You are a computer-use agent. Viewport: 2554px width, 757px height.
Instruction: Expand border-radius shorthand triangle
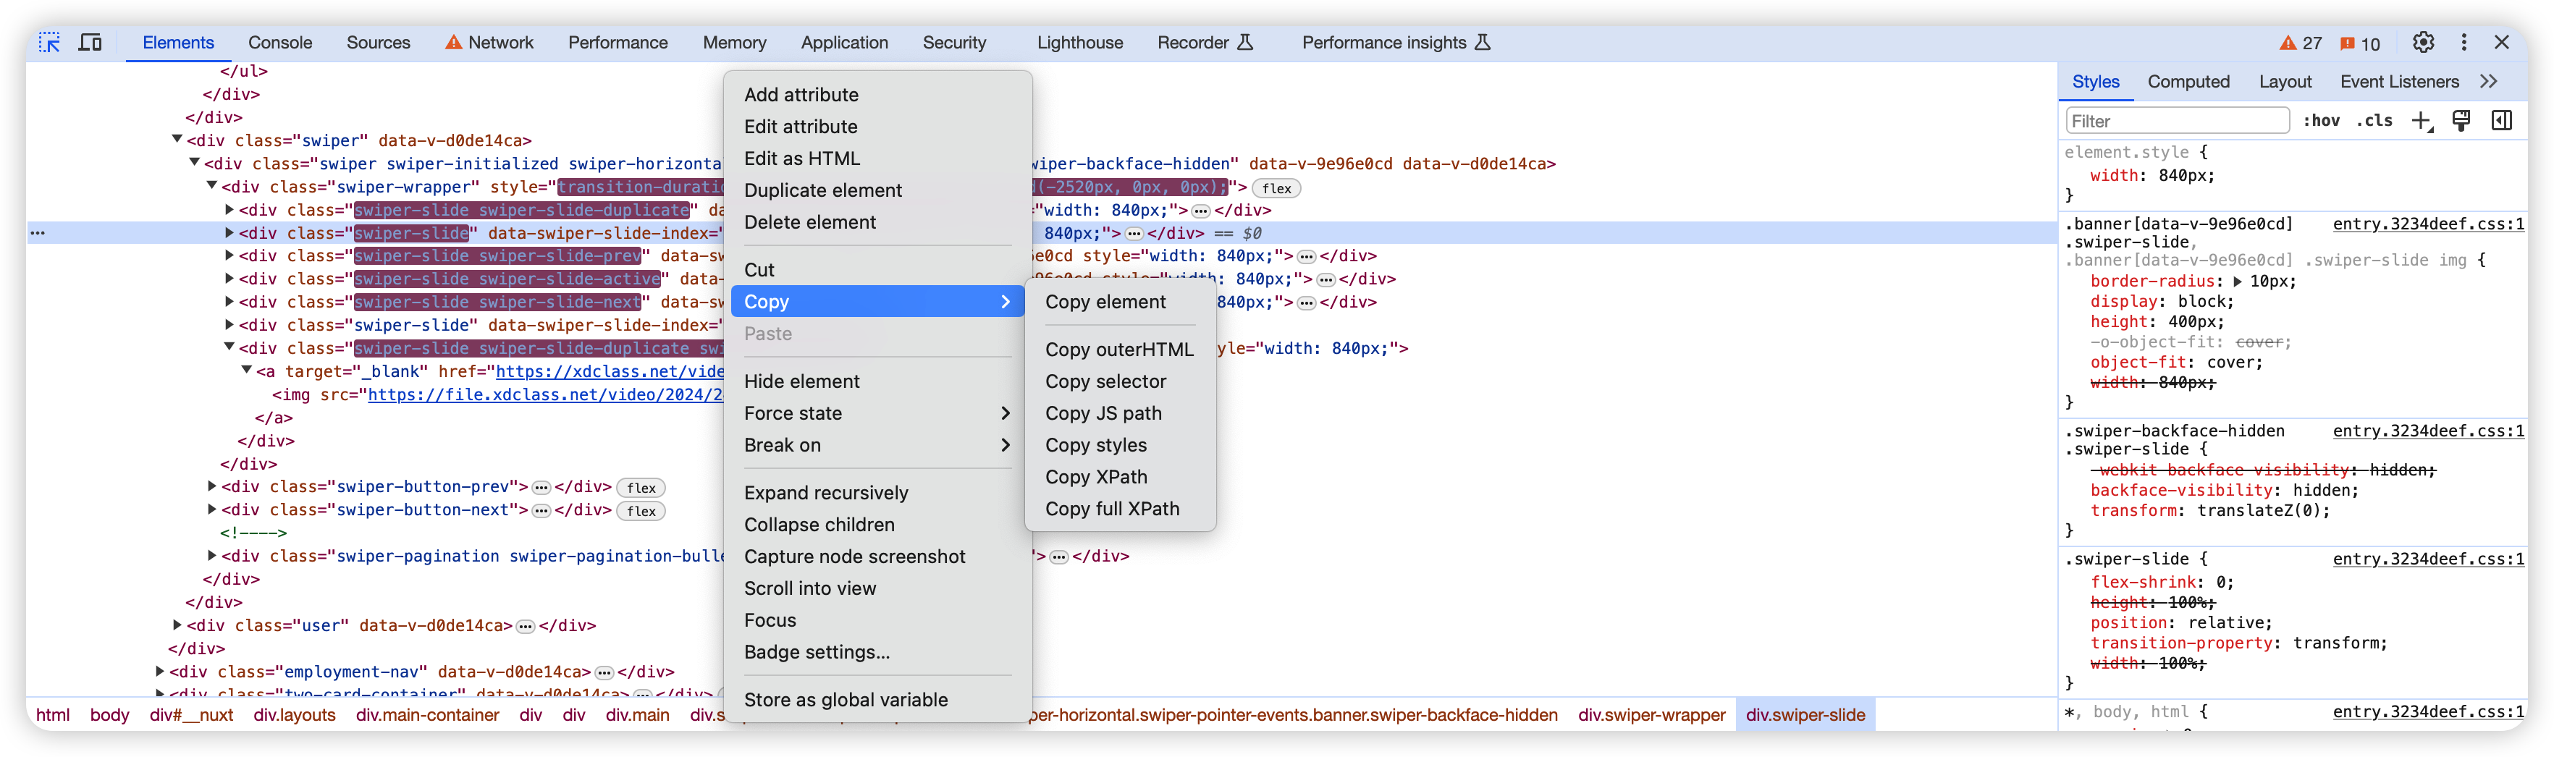pos(2237,282)
